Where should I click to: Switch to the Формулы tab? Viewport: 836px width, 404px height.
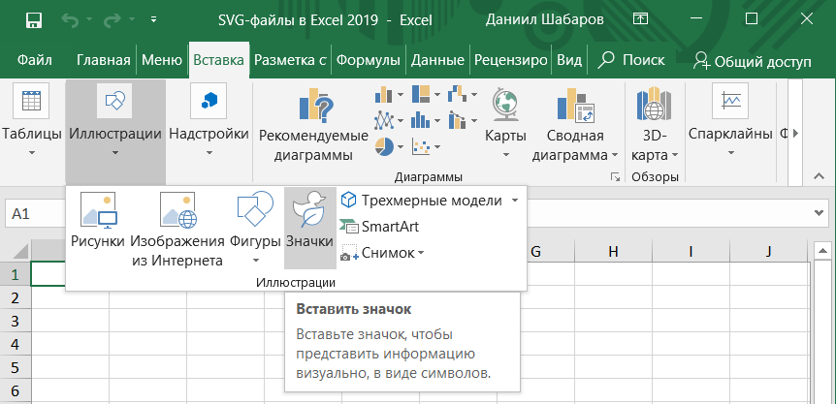point(369,60)
